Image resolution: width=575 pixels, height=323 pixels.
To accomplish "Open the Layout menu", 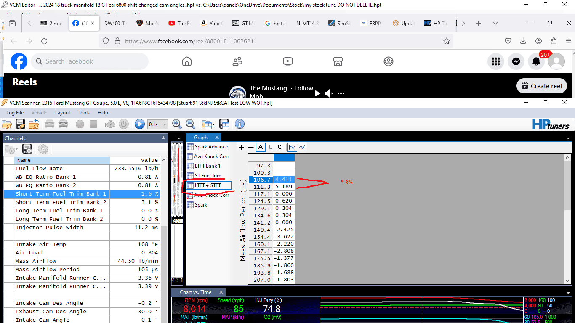I will [63, 113].
